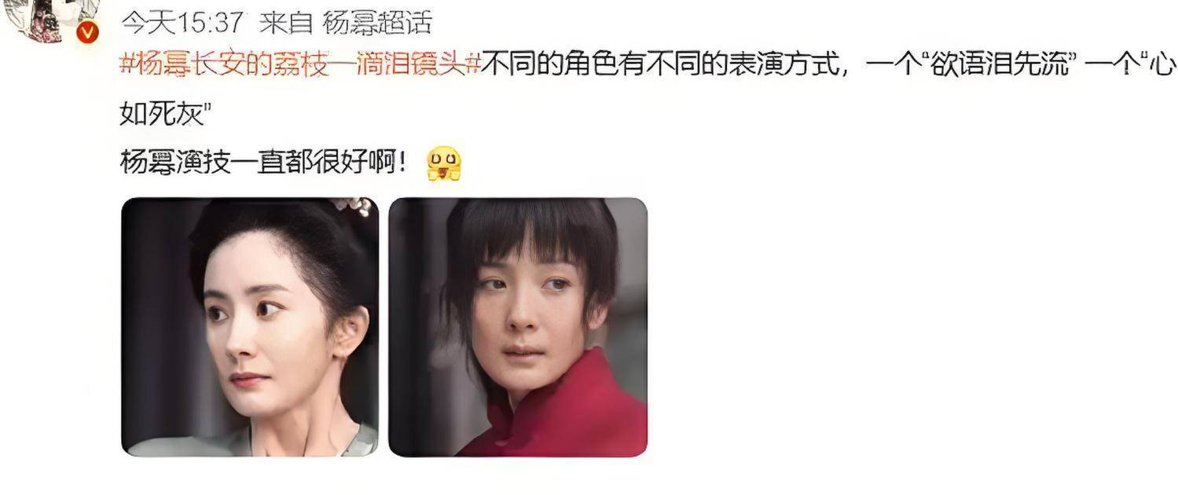
Task: Open the #杨幂长安的荔枝一滴泪镜头# hashtag
Action: (x=300, y=64)
